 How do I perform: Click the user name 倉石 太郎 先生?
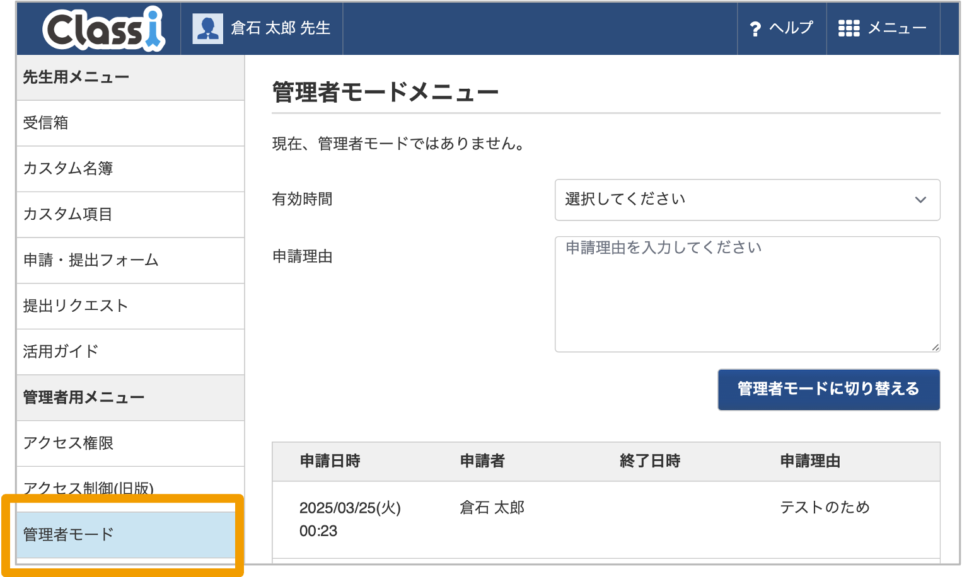point(281,28)
